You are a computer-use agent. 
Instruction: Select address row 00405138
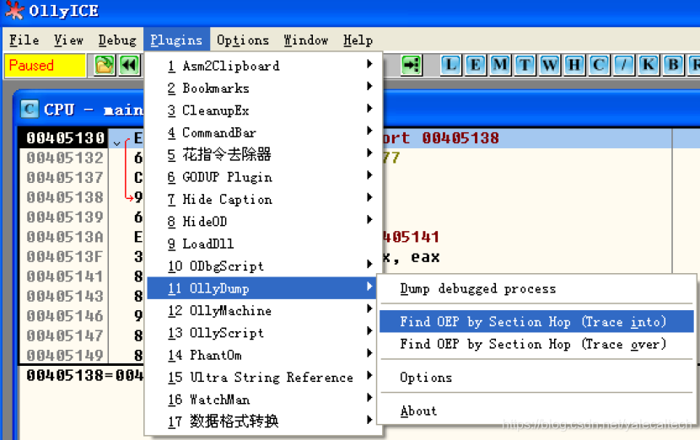tap(65, 197)
